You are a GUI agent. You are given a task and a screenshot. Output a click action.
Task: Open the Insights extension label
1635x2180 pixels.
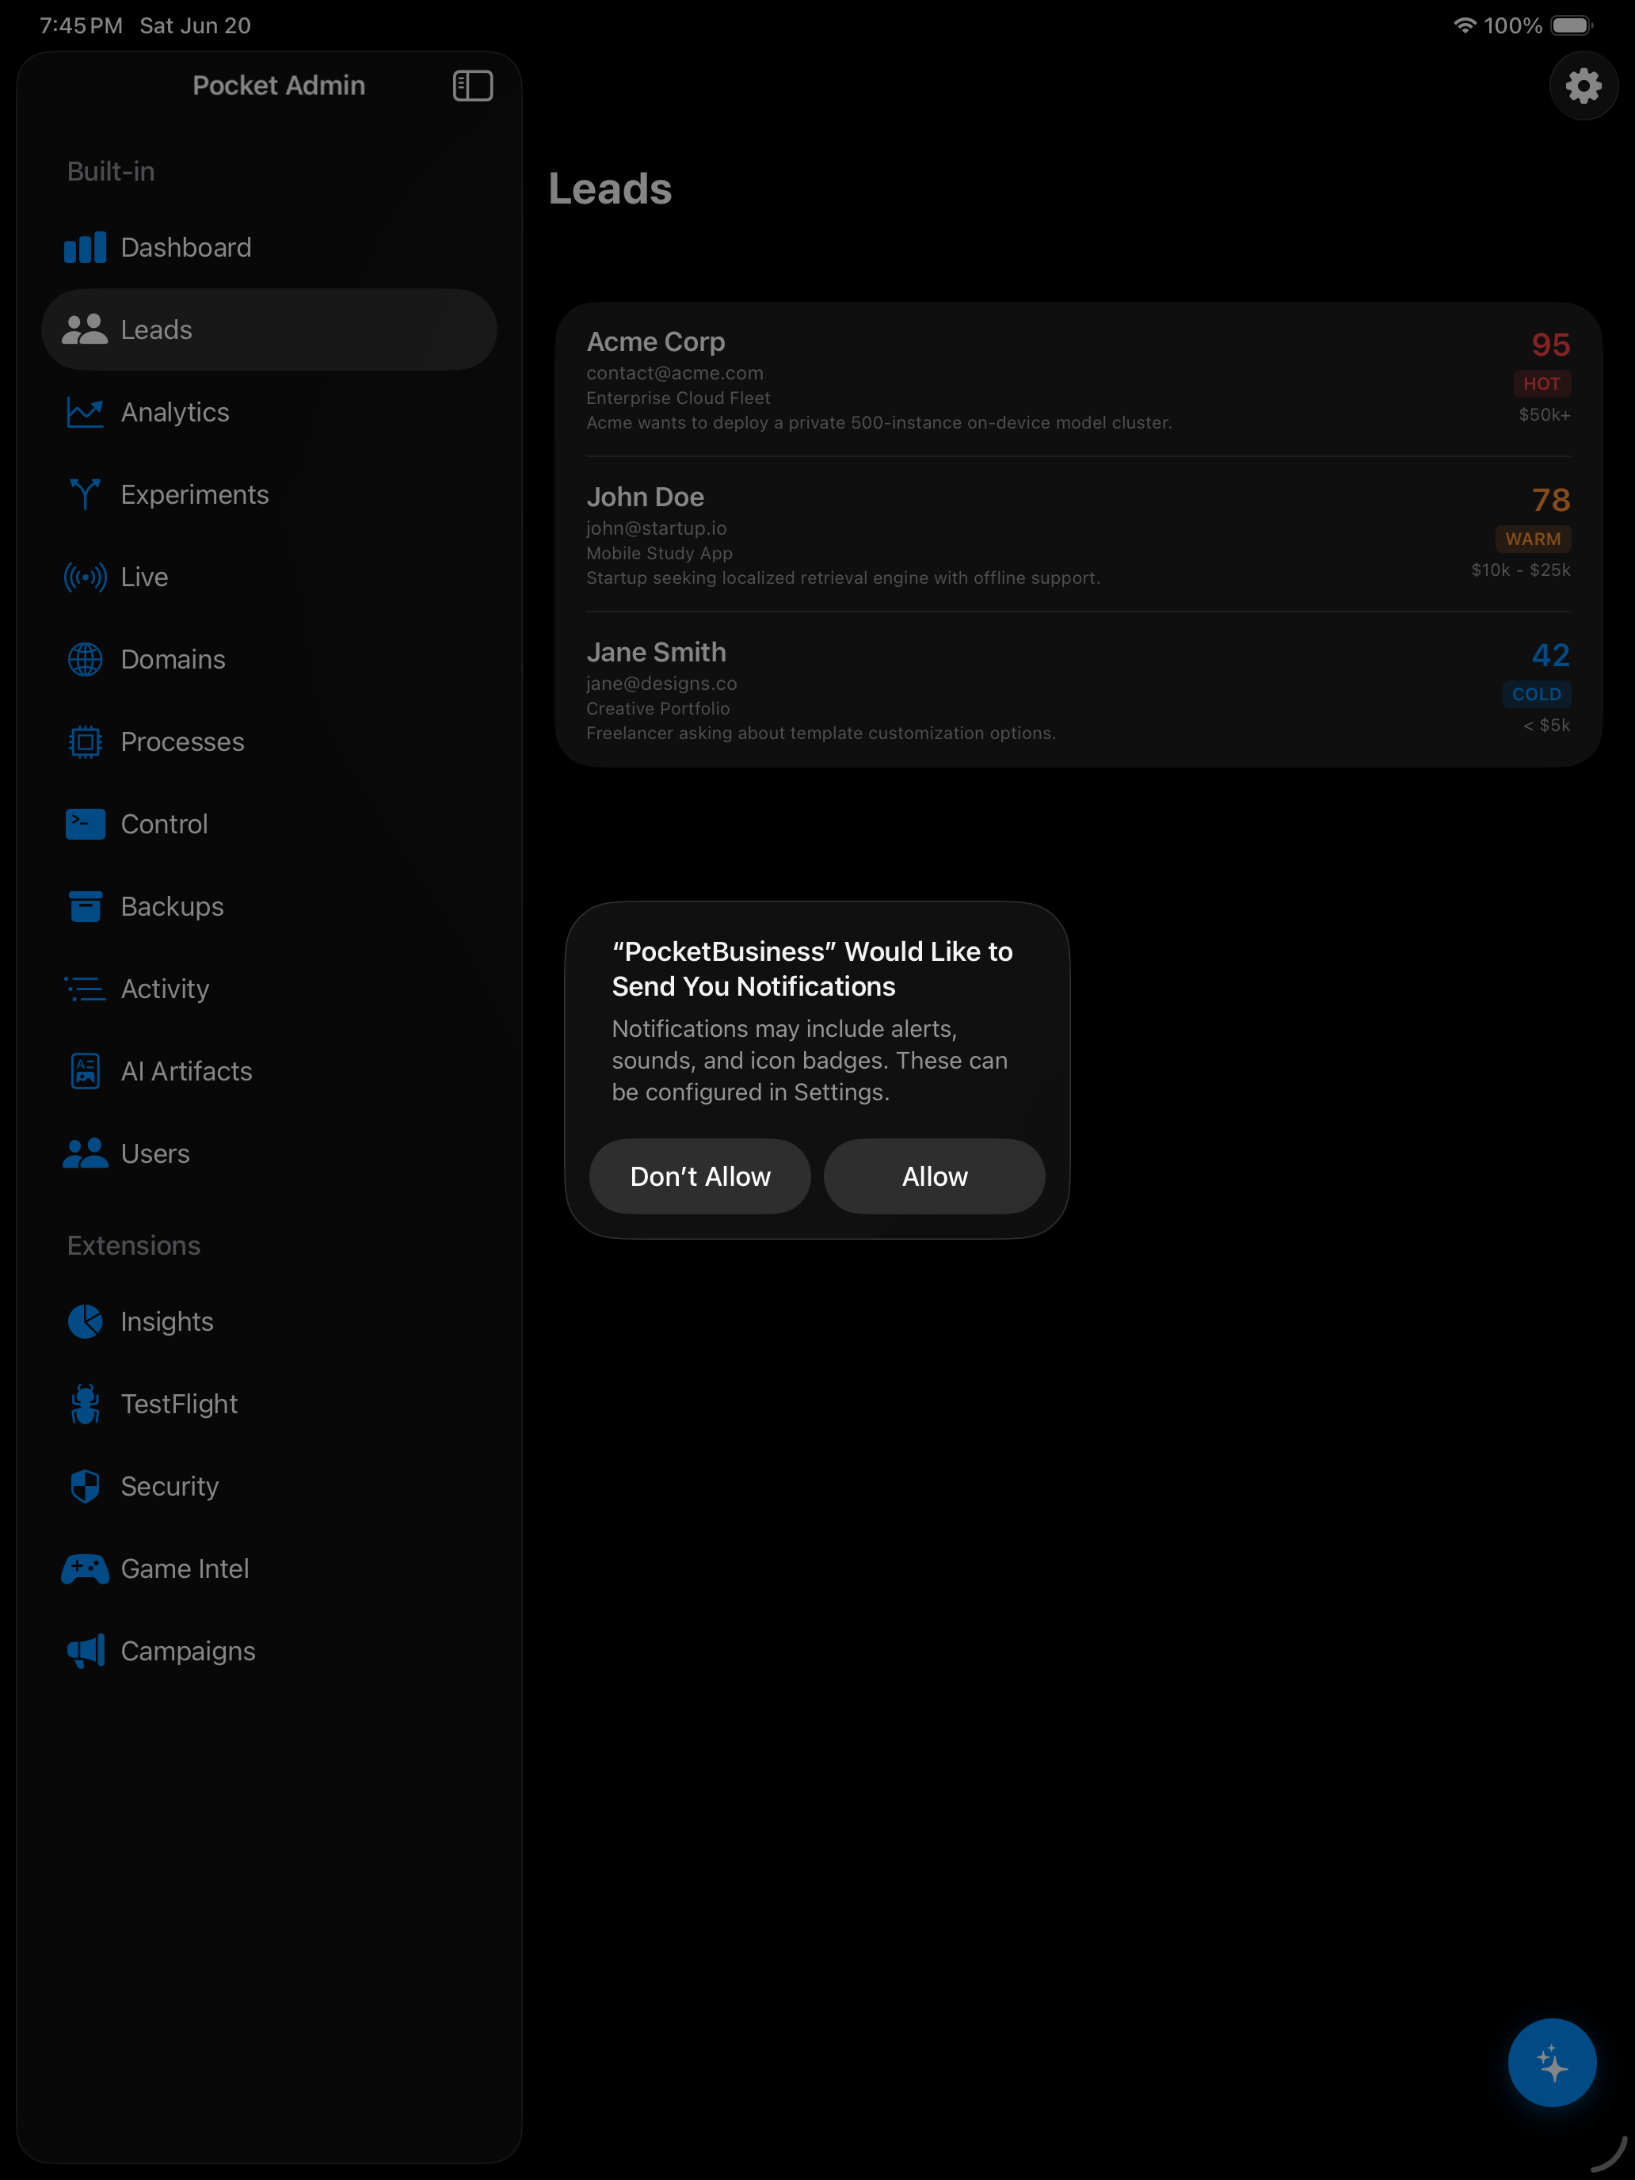(x=166, y=1321)
